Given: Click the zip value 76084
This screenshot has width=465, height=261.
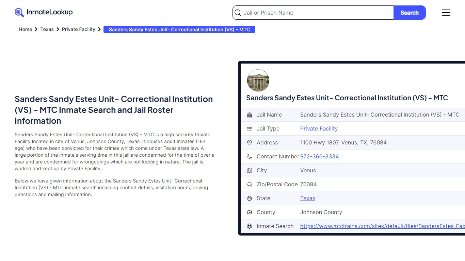Looking at the screenshot, I should pos(308,185).
